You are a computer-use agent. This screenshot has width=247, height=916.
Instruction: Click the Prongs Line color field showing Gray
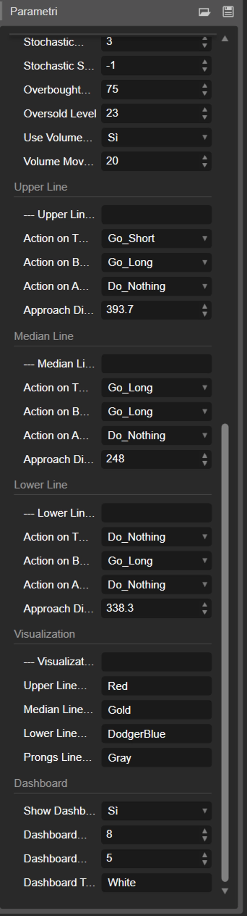point(156,758)
